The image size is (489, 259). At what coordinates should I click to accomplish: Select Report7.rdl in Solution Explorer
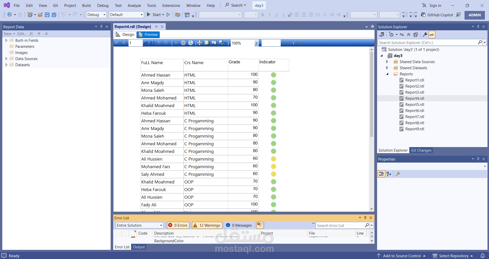click(x=415, y=117)
